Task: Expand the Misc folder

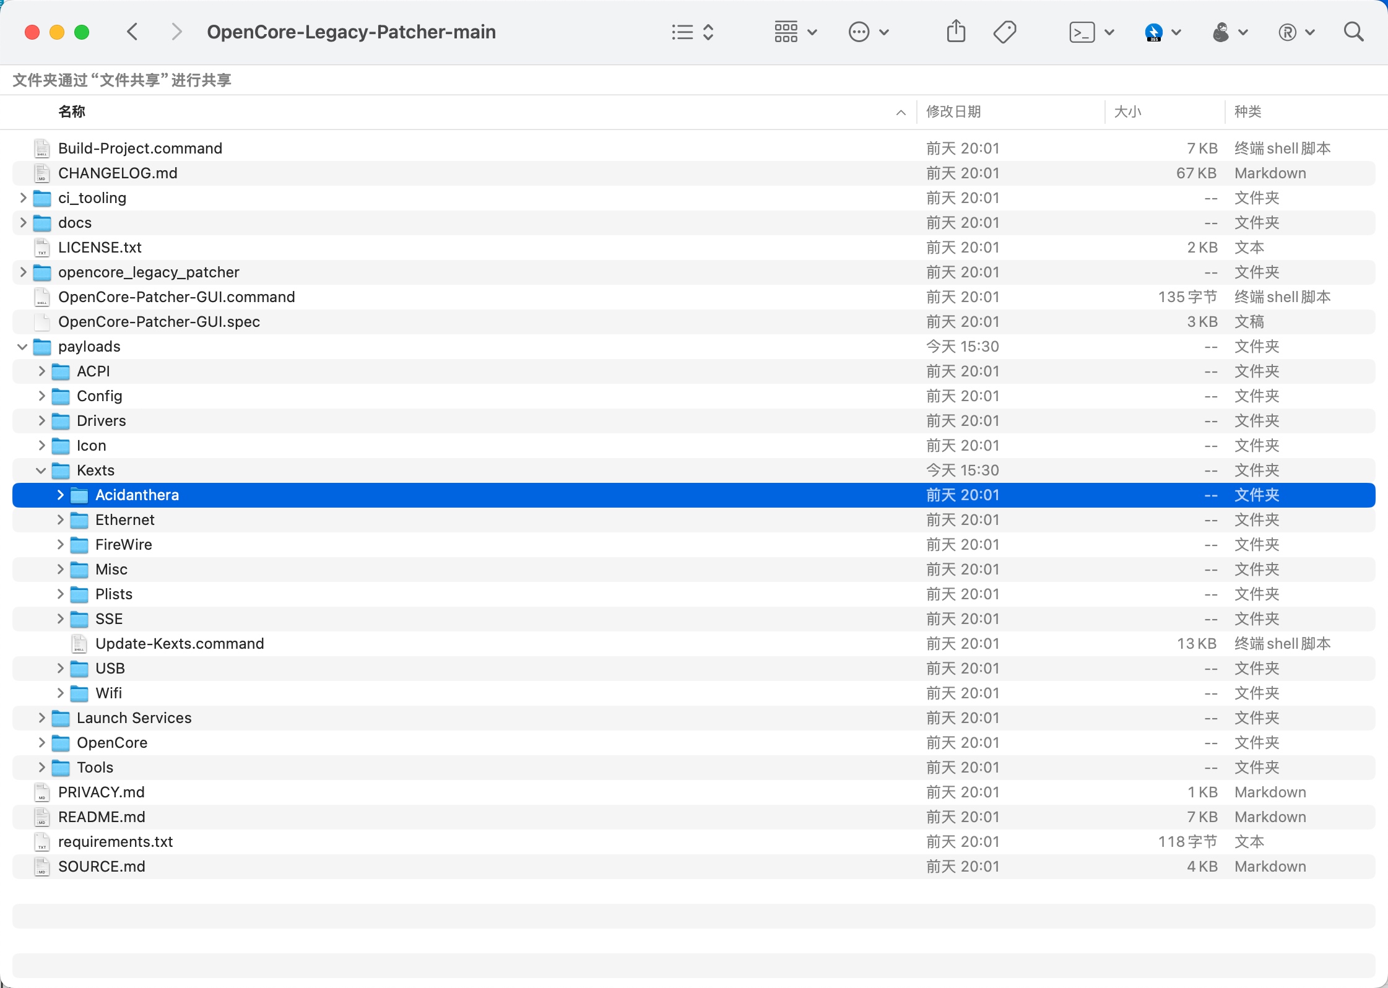Action: click(x=60, y=569)
